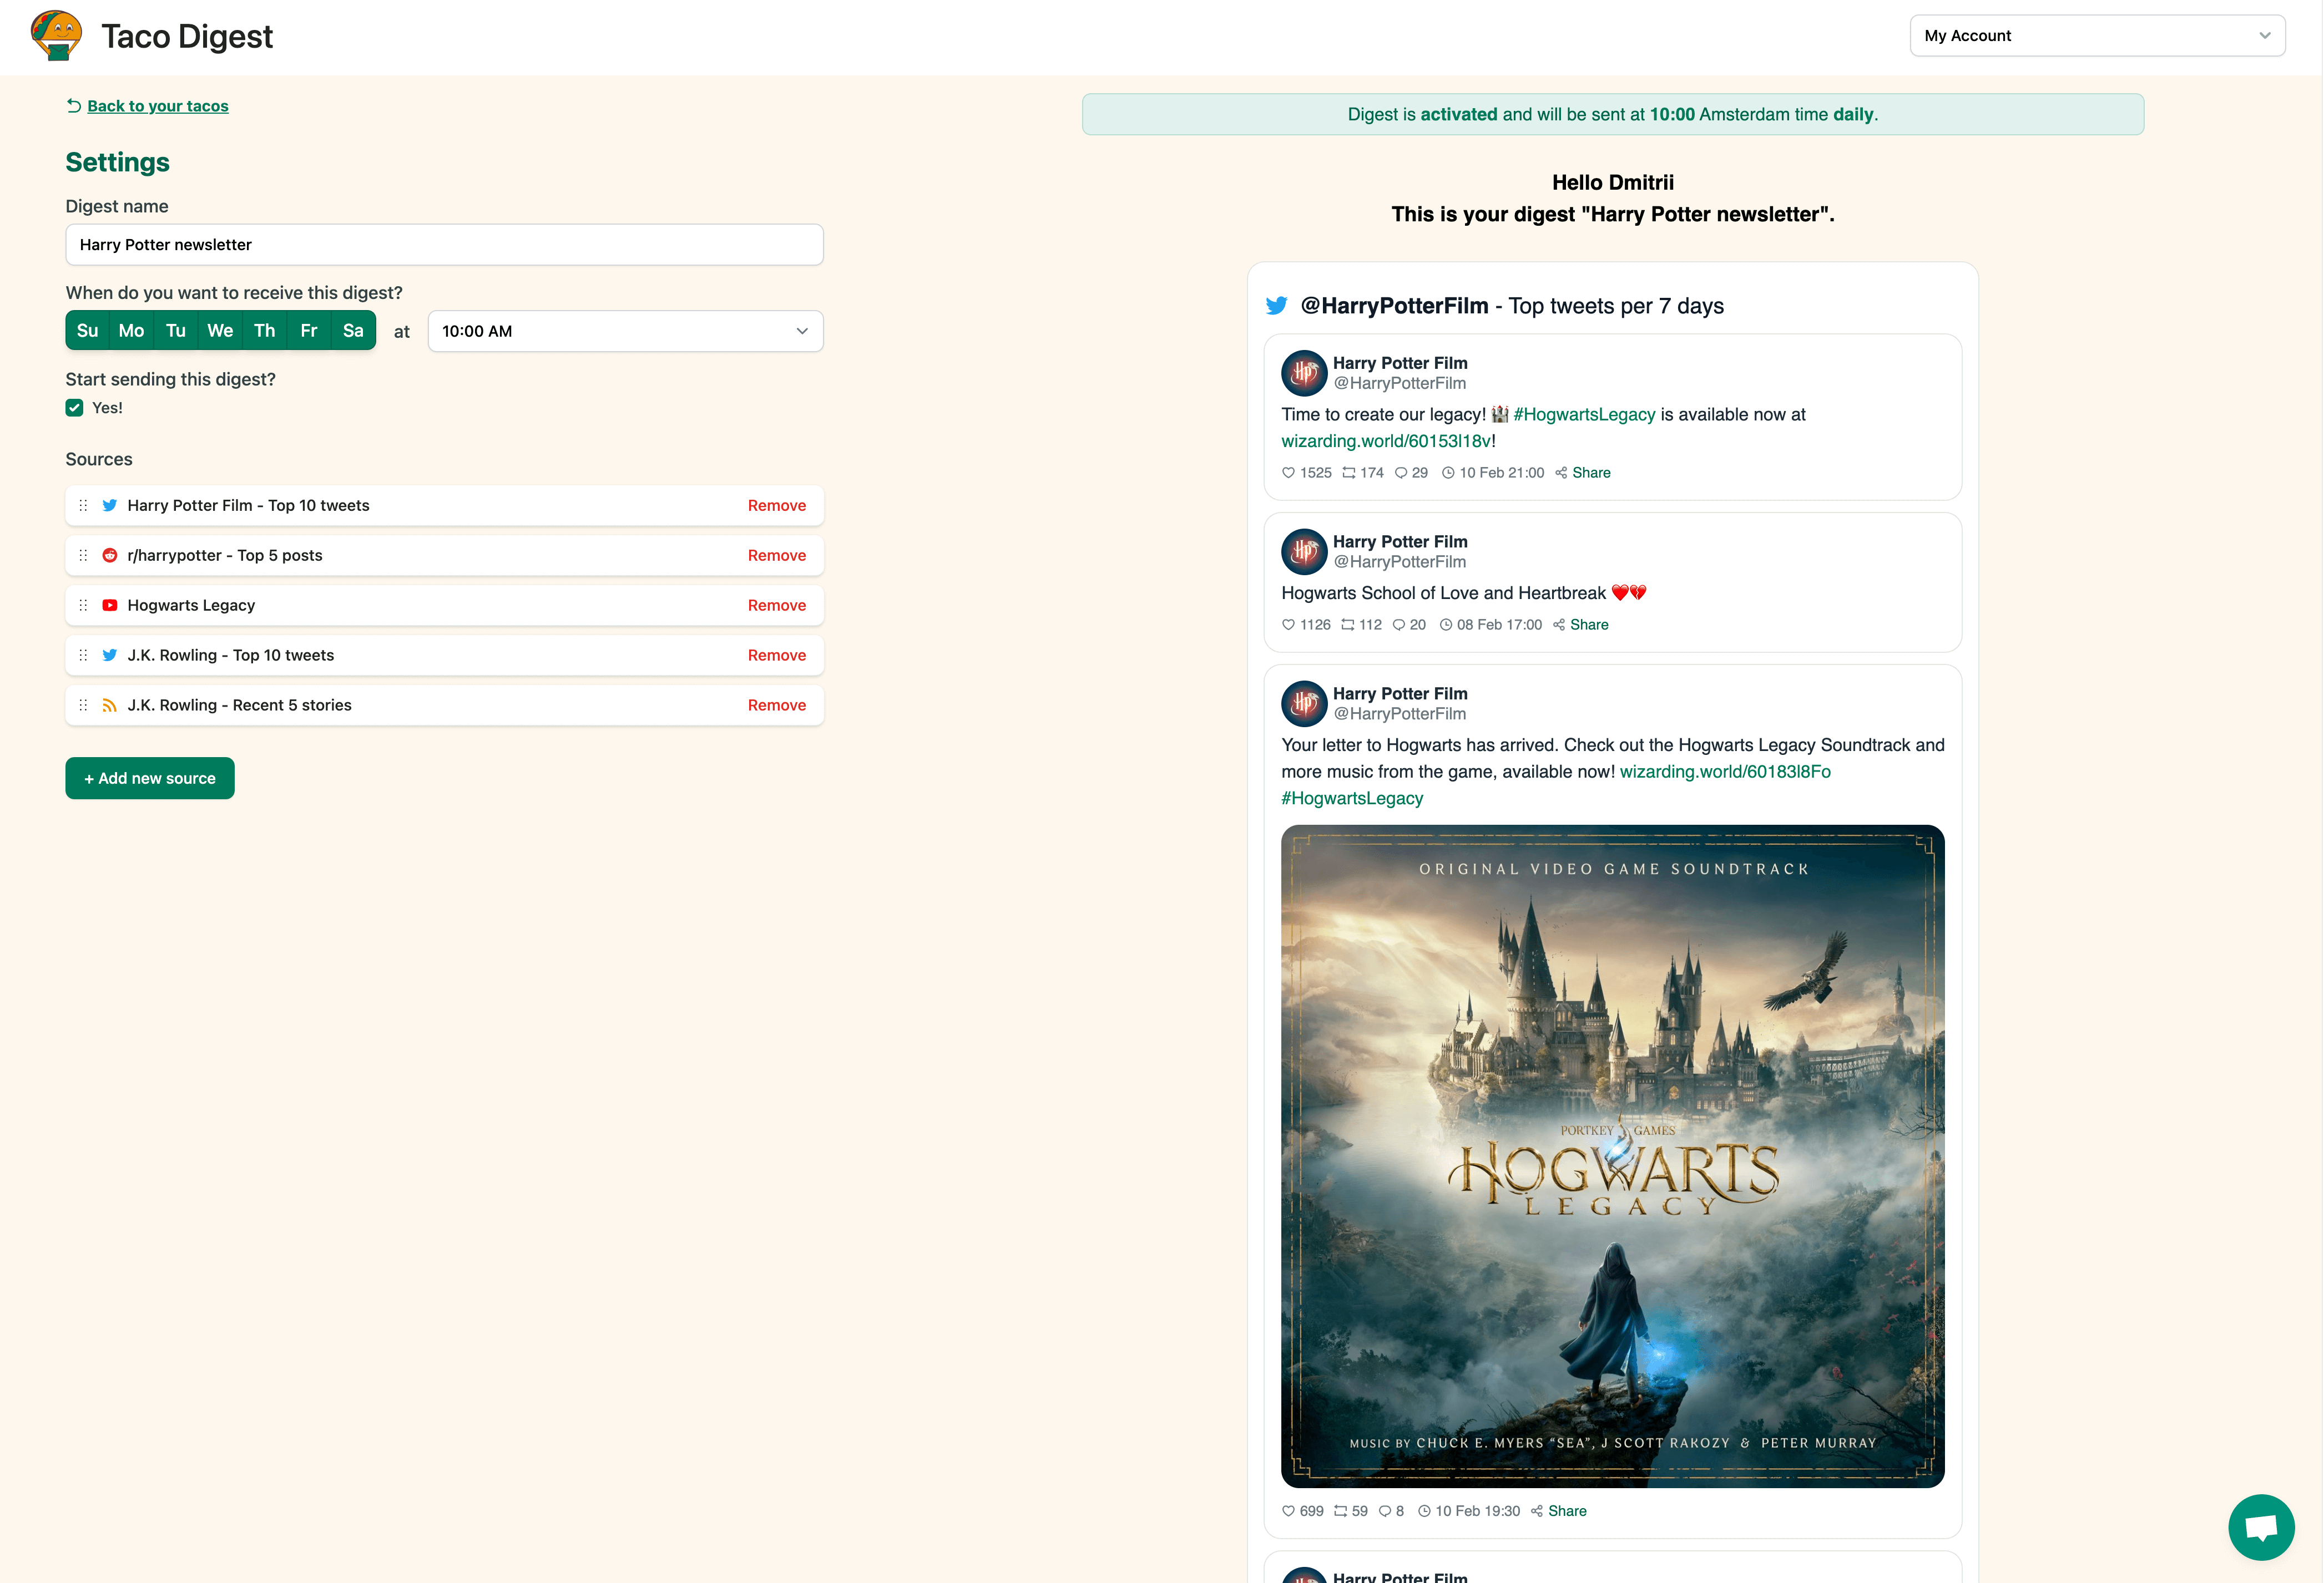Open the Hogwarts Legacy soundtrack image
This screenshot has height=1583, width=2324.
[1612, 1156]
